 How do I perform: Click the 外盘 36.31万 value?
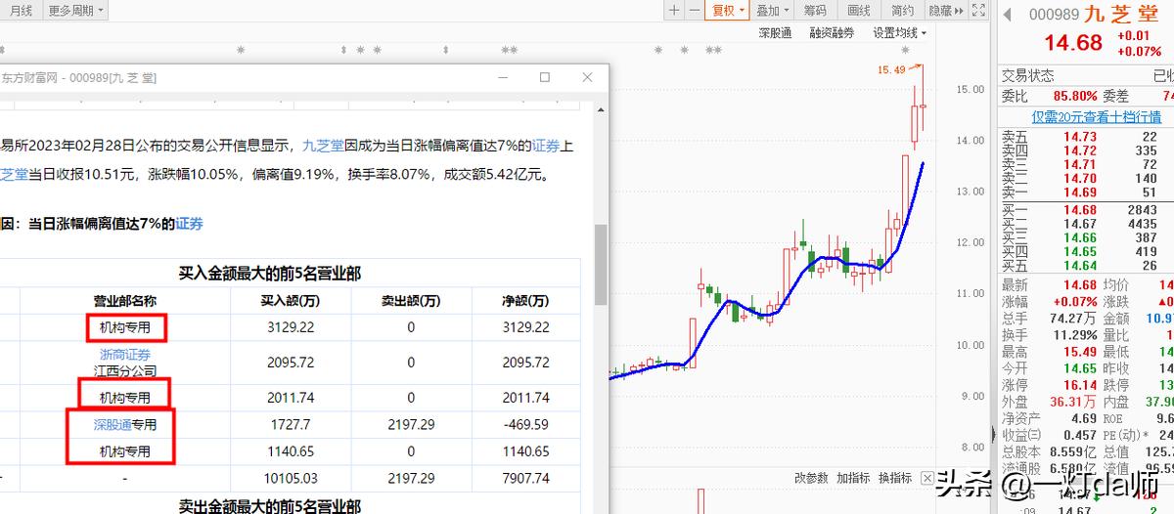pos(1073,402)
